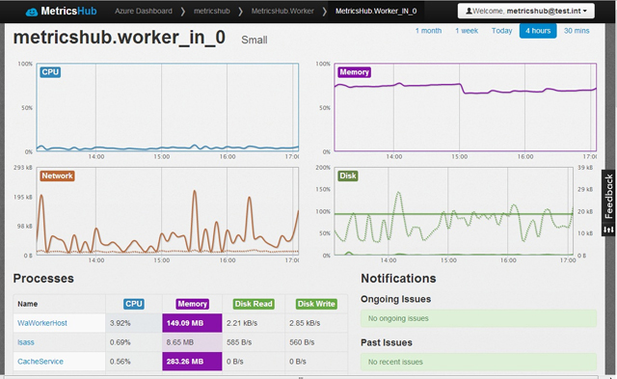Click the user icon in Welcome button
This screenshot has width=617, height=379.
(x=469, y=11)
